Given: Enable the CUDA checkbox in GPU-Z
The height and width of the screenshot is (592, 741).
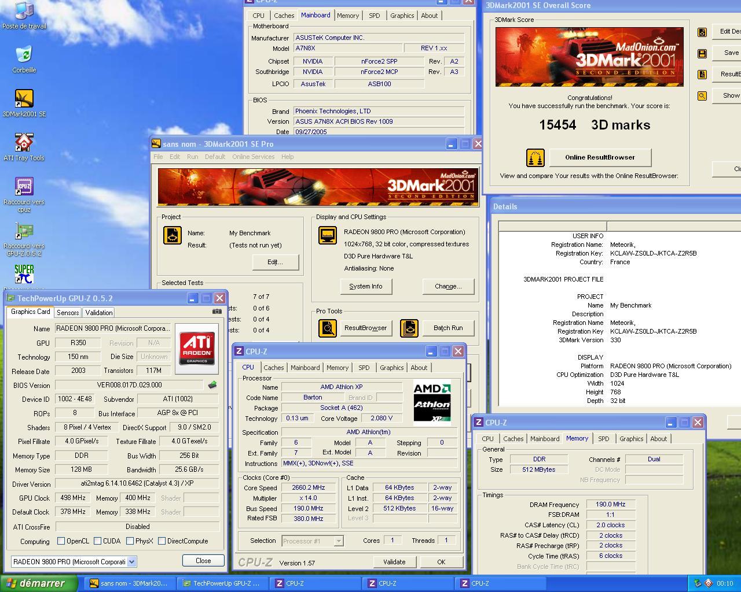Looking at the screenshot, I should [97, 541].
